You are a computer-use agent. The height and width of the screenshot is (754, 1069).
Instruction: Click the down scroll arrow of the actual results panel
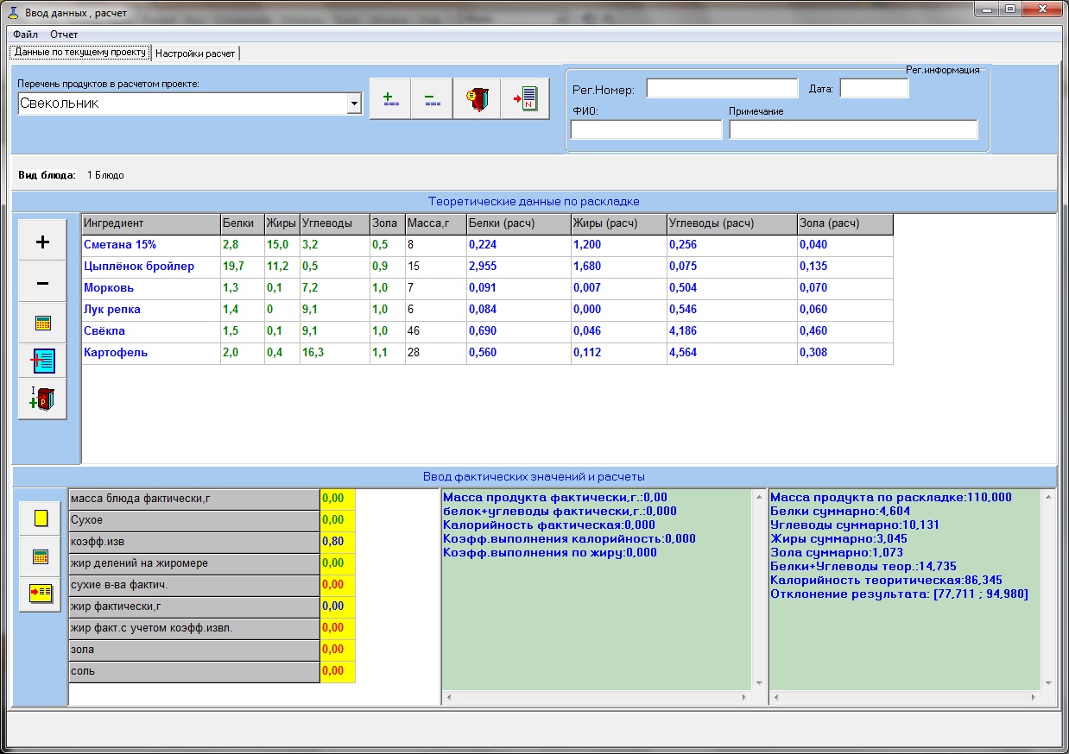[758, 683]
